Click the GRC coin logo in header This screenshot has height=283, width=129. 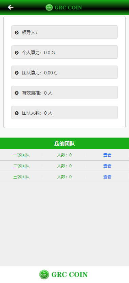pyautogui.click(x=49, y=8)
